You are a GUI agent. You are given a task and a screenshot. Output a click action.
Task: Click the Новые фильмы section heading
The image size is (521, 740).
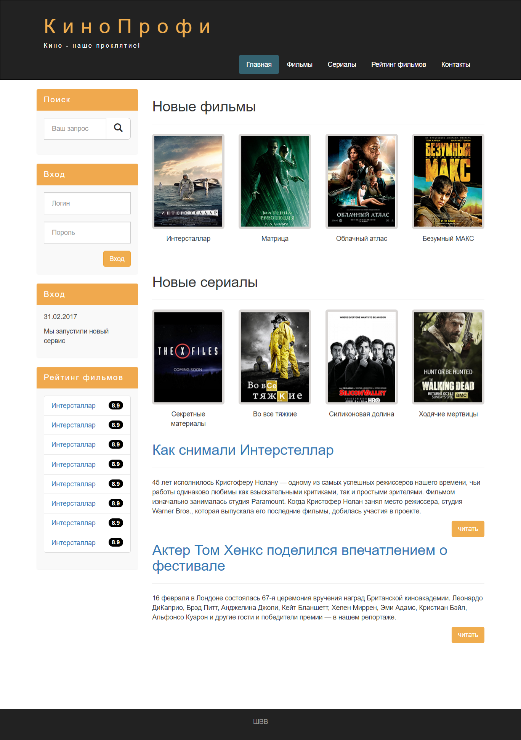pos(204,107)
